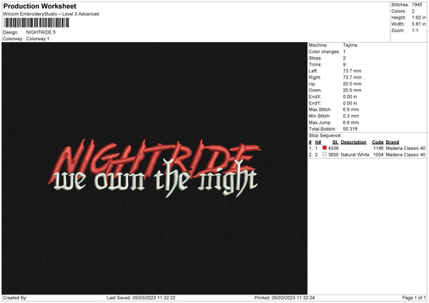The width and height of the screenshot is (429, 303).
Task: Click the Min Stitch value '0.3 mm'
Action: pos(351,116)
